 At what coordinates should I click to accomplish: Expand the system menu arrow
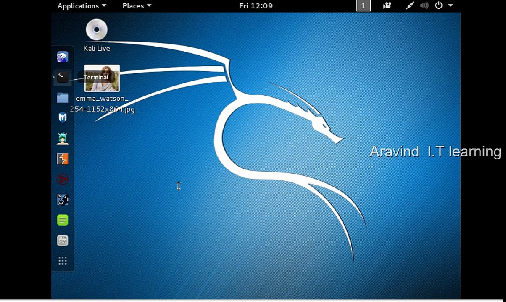click(x=451, y=5)
